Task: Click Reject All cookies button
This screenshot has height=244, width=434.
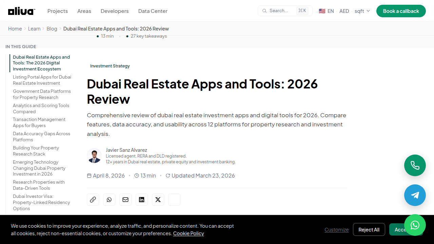Action: click(369, 229)
